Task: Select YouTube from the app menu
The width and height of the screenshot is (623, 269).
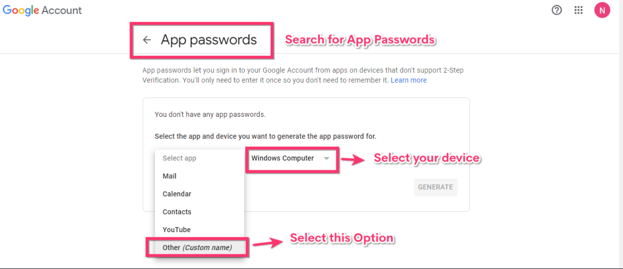Action: pos(176,230)
